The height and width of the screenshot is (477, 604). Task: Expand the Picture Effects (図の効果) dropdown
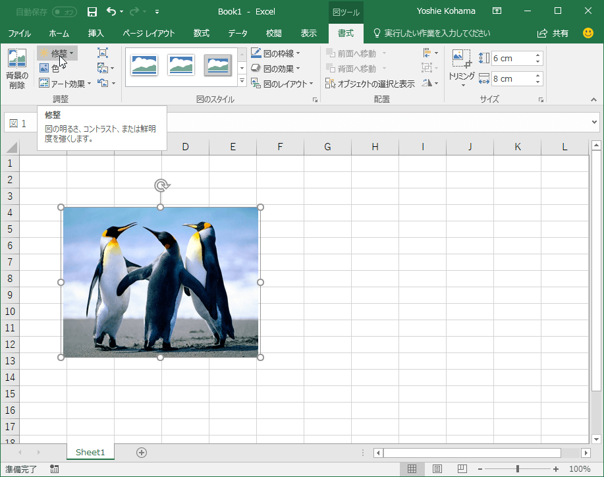coord(275,69)
